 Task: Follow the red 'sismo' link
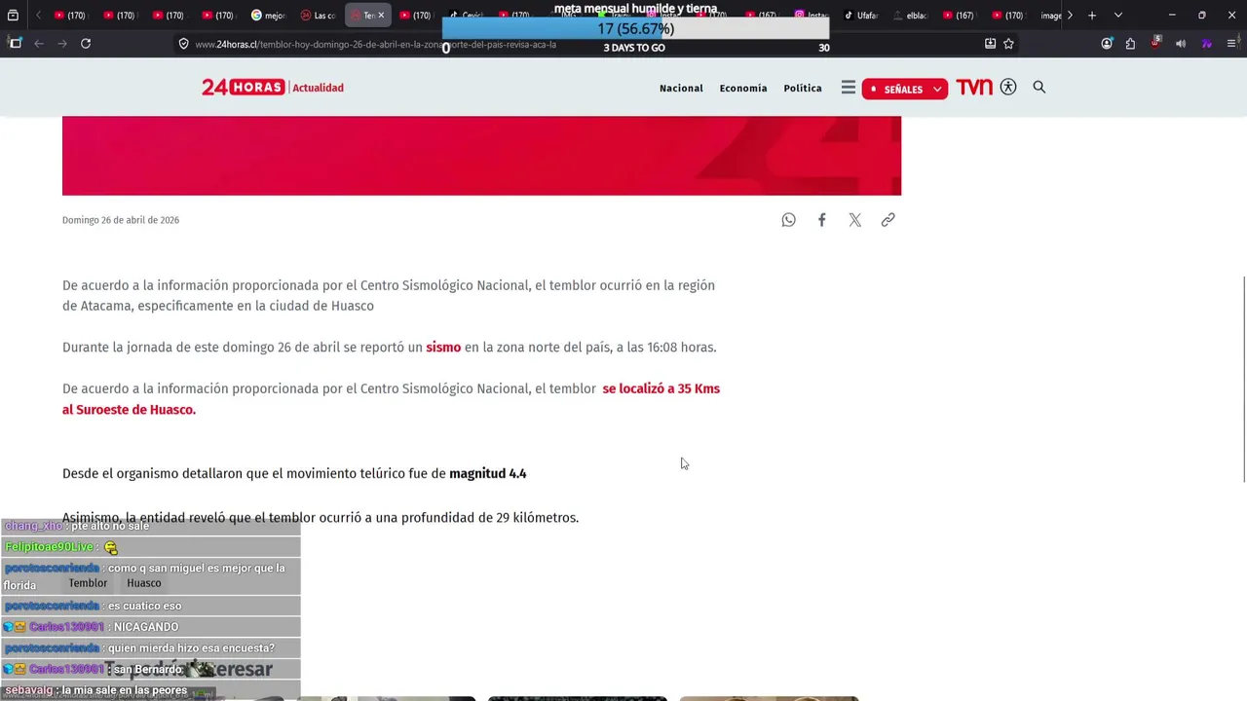443,348
